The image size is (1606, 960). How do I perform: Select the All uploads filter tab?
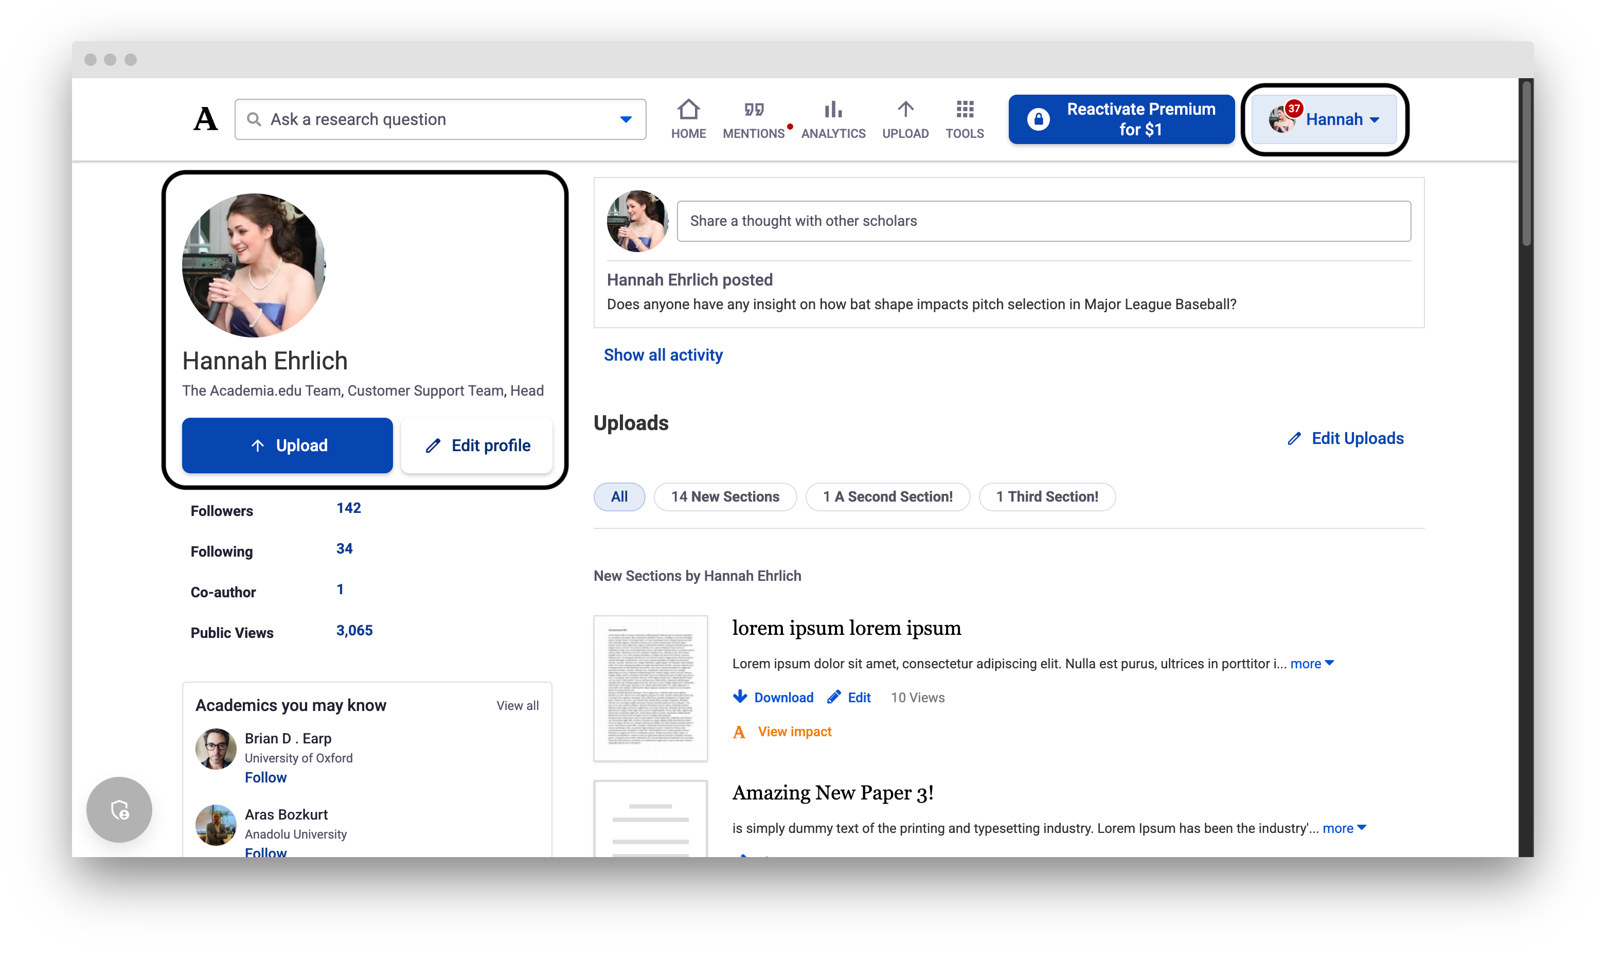619,497
